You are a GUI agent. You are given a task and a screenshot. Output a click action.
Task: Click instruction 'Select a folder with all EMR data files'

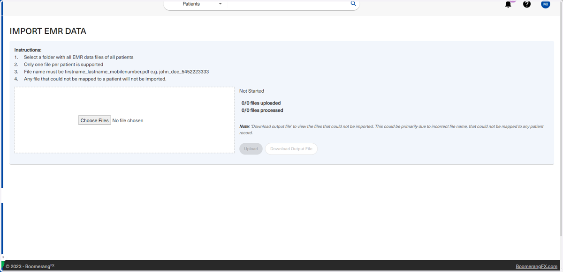[x=79, y=57]
